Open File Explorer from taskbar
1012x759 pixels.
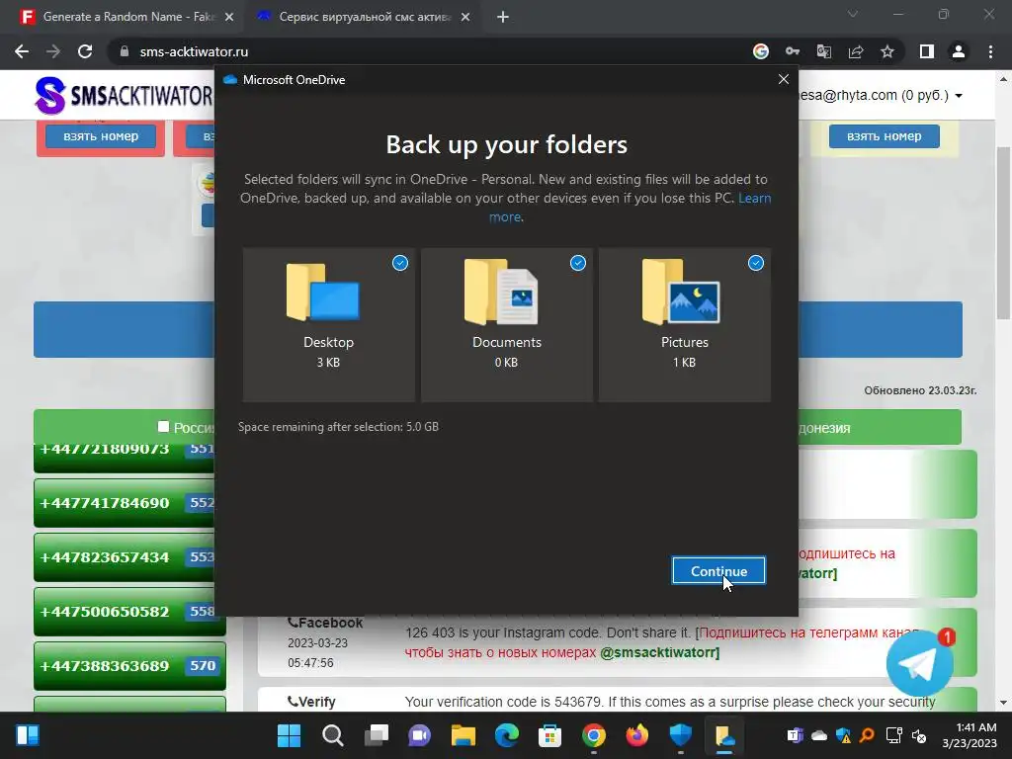pyautogui.click(x=463, y=735)
